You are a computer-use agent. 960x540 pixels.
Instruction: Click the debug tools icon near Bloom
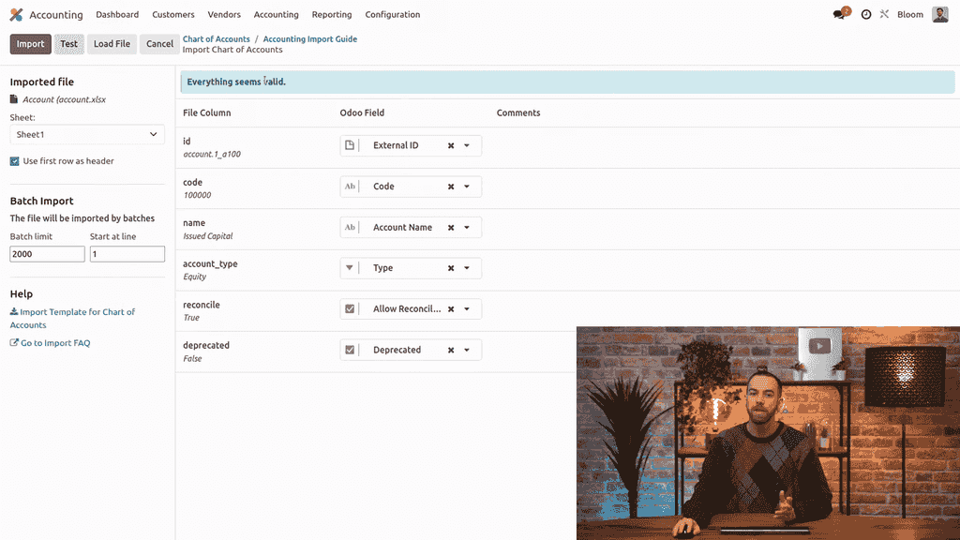point(884,15)
